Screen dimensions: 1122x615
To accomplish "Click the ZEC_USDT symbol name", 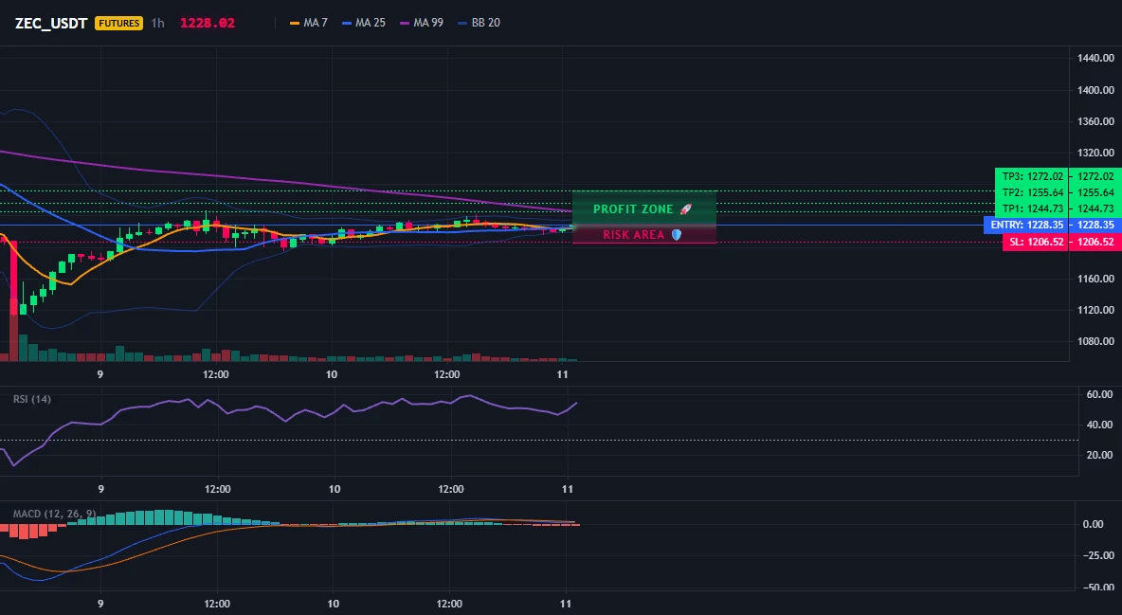I will [x=51, y=23].
